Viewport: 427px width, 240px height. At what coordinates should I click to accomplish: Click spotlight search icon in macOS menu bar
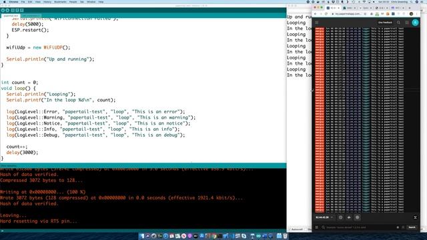point(411,1)
